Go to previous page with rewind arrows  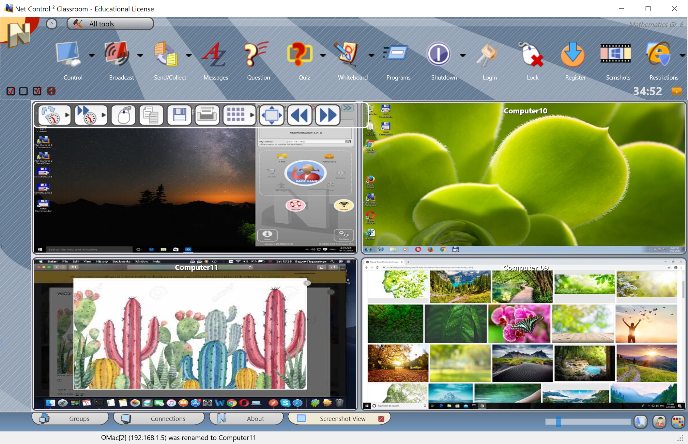(300, 115)
